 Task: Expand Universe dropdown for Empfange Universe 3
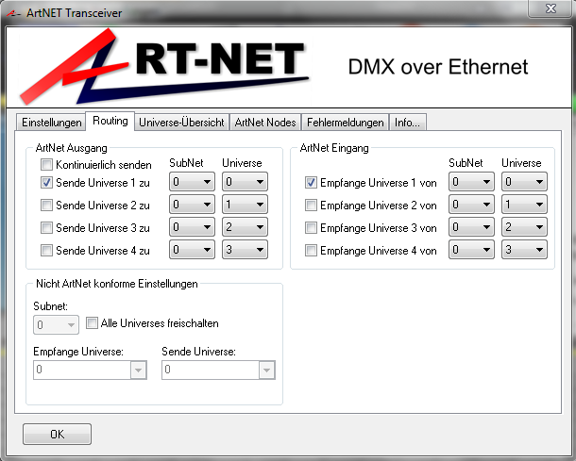point(524,227)
